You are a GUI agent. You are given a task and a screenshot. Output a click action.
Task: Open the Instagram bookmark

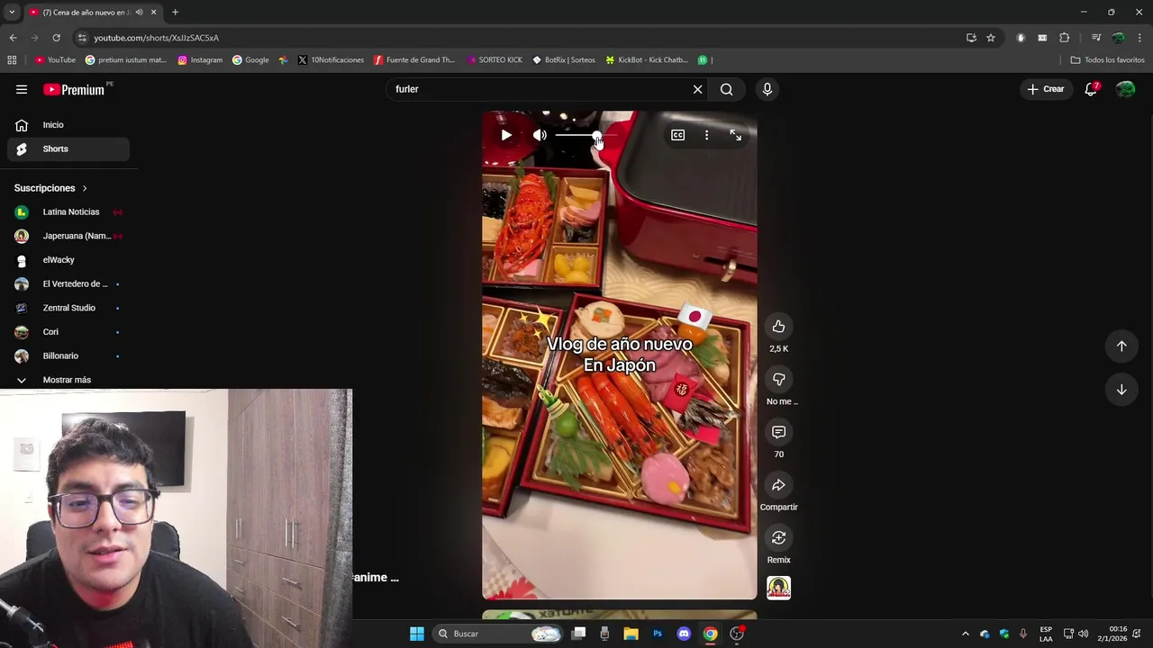click(200, 60)
